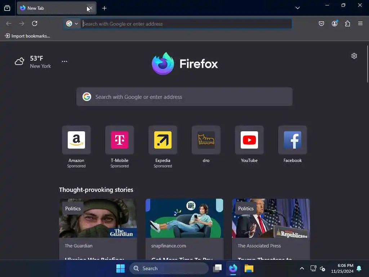This screenshot has width=369, height=277.
Task: Click The Associated Press source label
Action: (x=259, y=246)
